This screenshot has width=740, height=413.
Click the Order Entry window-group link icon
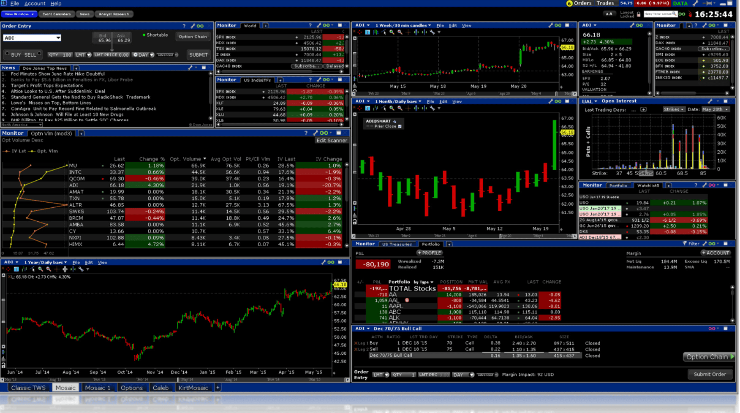(200, 26)
